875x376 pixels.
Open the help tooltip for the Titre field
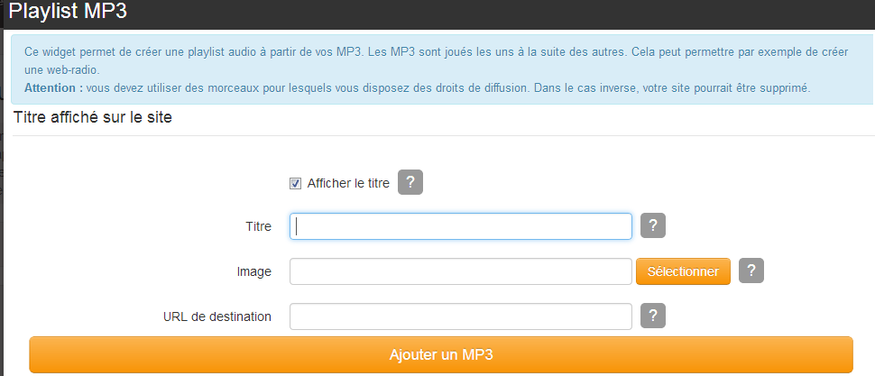[652, 225]
